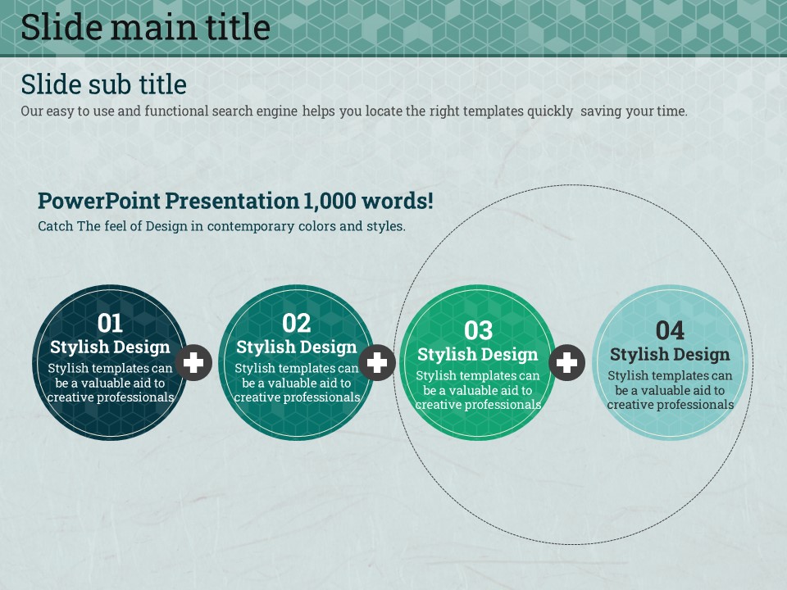Select the number 02 in the teal circle
Image resolution: width=787 pixels, height=590 pixels.
297,323
